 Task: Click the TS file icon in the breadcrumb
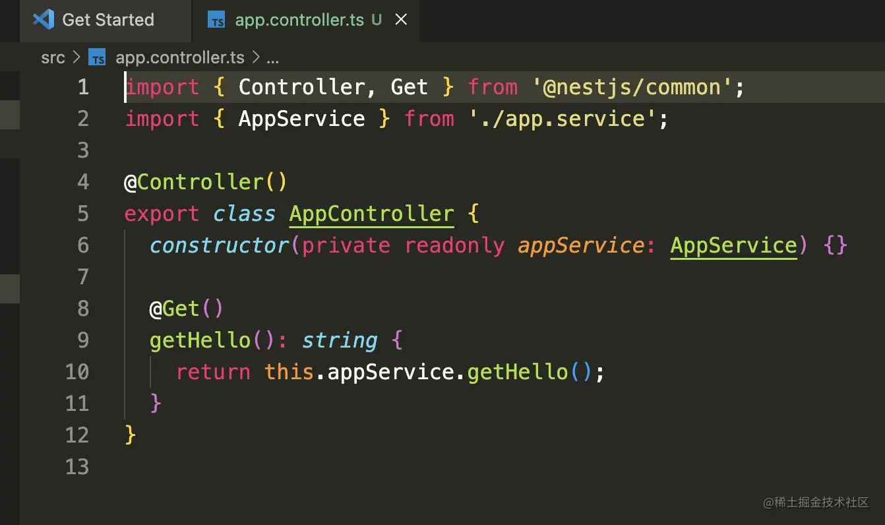(98, 58)
